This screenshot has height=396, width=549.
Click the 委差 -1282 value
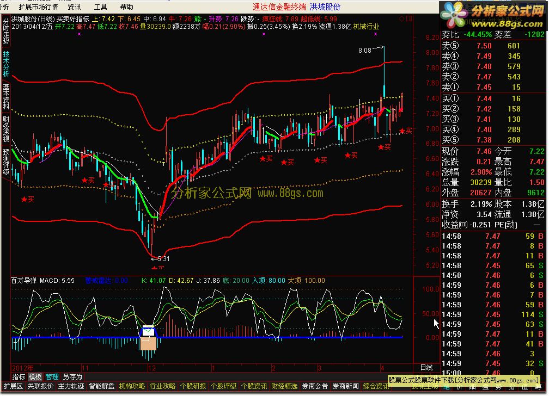[535, 35]
